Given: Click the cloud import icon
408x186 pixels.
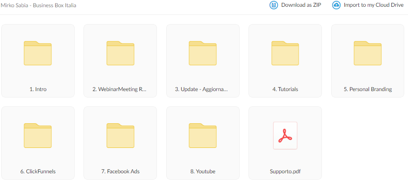Looking at the screenshot, I should (336, 5).
